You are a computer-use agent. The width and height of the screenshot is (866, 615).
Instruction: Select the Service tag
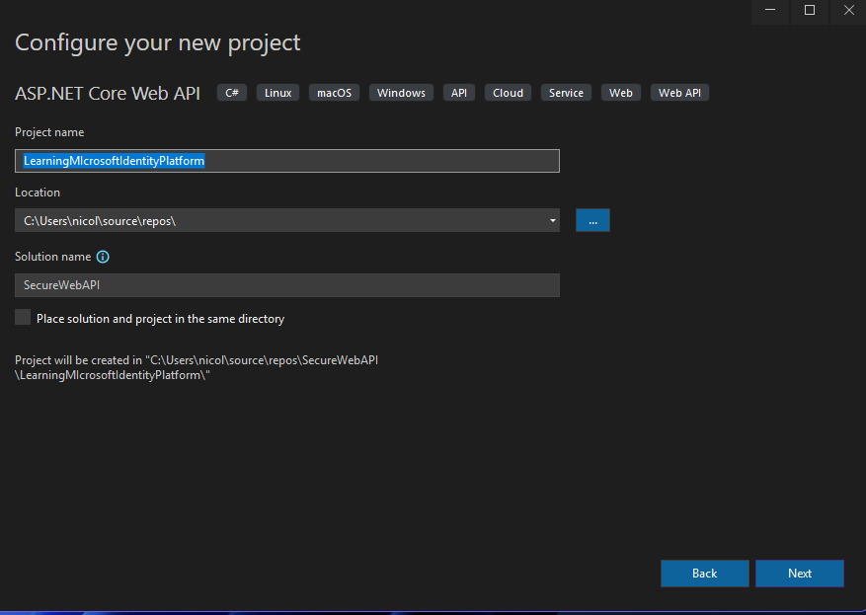(x=565, y=92)
